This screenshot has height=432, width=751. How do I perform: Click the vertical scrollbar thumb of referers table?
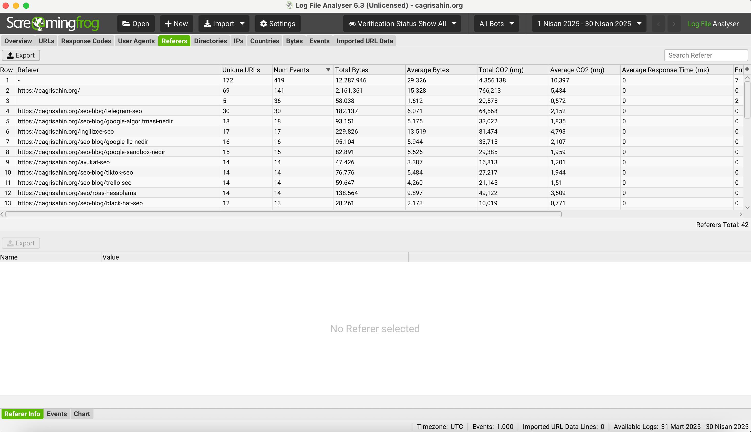[x=747, y=100]
